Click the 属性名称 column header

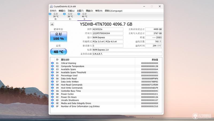pos(65,60)
